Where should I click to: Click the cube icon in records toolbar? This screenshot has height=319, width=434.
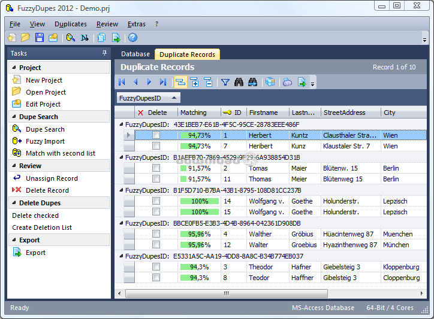click(x=270, y=82)
